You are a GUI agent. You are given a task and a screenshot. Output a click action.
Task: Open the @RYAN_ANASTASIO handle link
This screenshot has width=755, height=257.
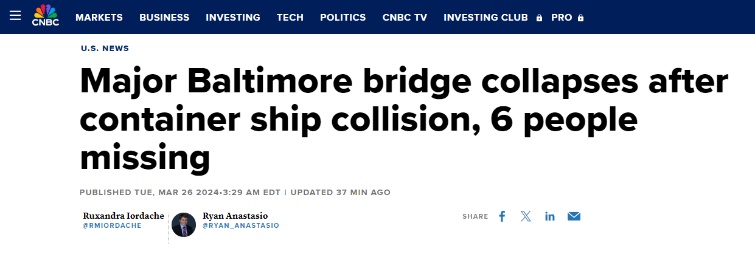[240, 225]
